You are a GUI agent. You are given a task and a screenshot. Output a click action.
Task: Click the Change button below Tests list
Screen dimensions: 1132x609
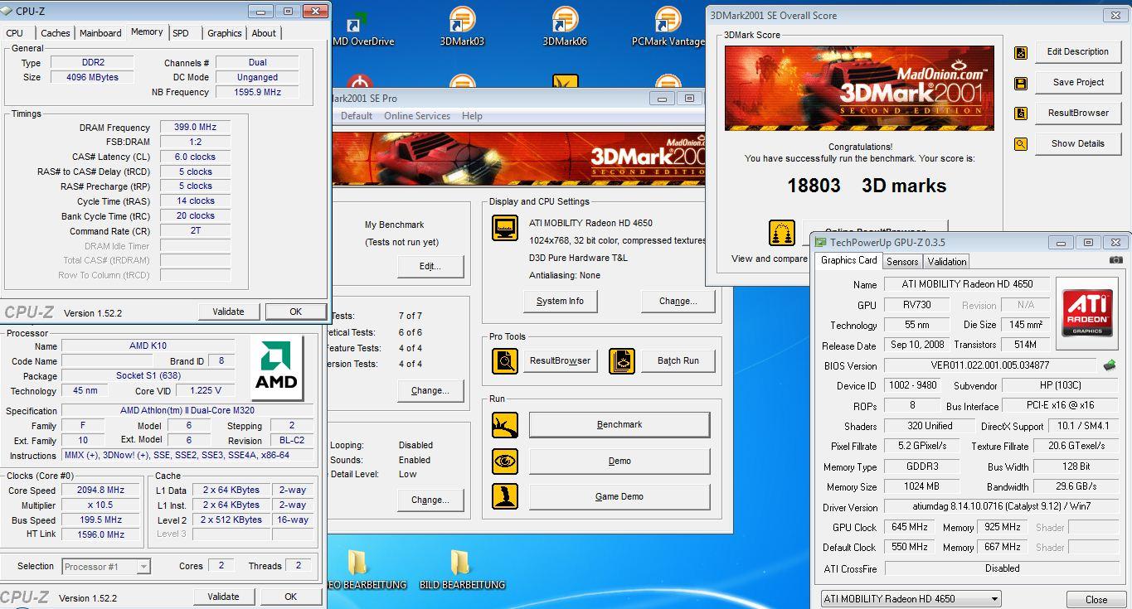[430, 390]
